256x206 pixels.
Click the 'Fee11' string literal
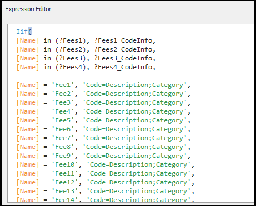point(65,173)
